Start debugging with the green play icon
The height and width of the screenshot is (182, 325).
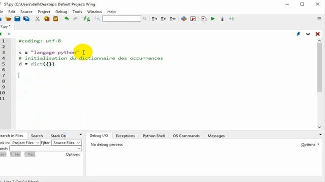213,19
